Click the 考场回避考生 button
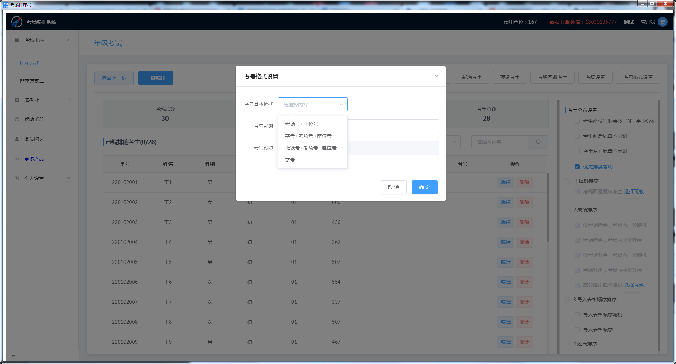Viewport: 676px width, 364px height. pos(553,77)
